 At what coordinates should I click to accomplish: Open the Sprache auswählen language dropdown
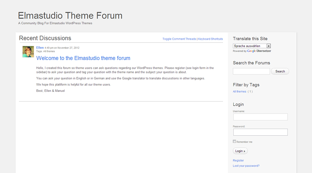[x=252, y=46]
